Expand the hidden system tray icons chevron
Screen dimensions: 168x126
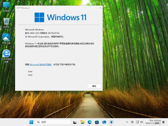click(127, 122)
